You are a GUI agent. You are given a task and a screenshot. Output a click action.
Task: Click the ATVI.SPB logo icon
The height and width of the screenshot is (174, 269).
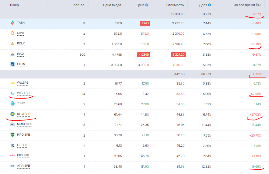12,166
